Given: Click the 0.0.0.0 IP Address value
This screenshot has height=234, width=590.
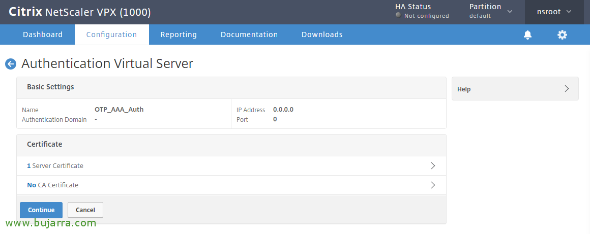Looking at the screenshot, I should (283, 109).
